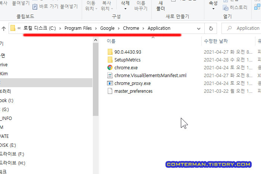Screen dimensions: 261x174
Task: Select the chrome.VisualElementsManifest.xml file icon
Action: tap(110, 75)
